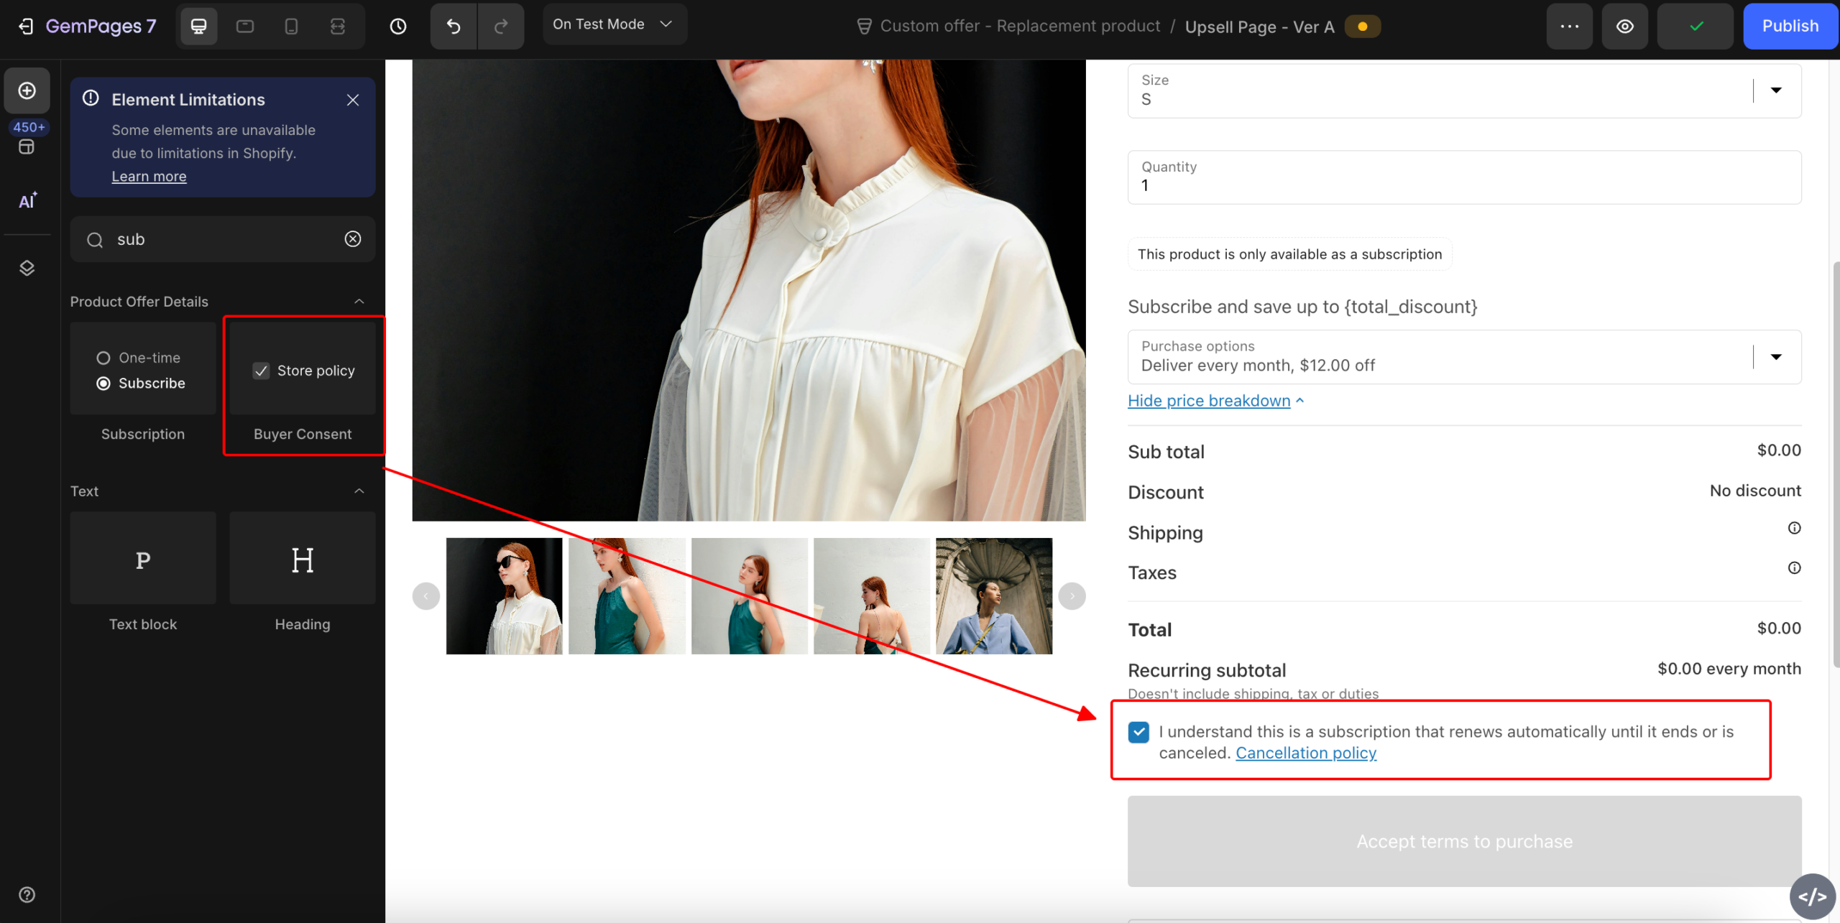Click Hide price breakdown link
Screen dimensions: 1840x923
[x=1209, y=401]
